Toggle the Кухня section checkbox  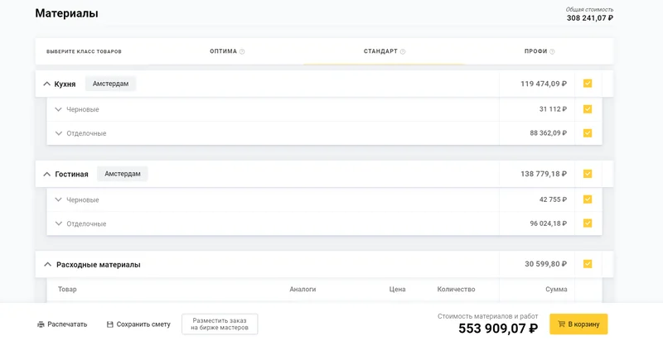(588, 84)
